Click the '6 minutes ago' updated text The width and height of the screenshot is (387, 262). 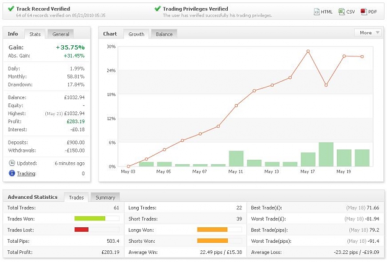69,164
